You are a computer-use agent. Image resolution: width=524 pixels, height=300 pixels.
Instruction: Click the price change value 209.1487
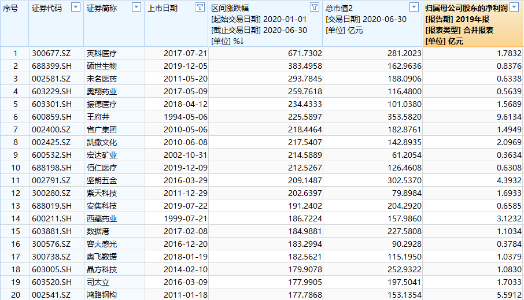tap(305, 180)
